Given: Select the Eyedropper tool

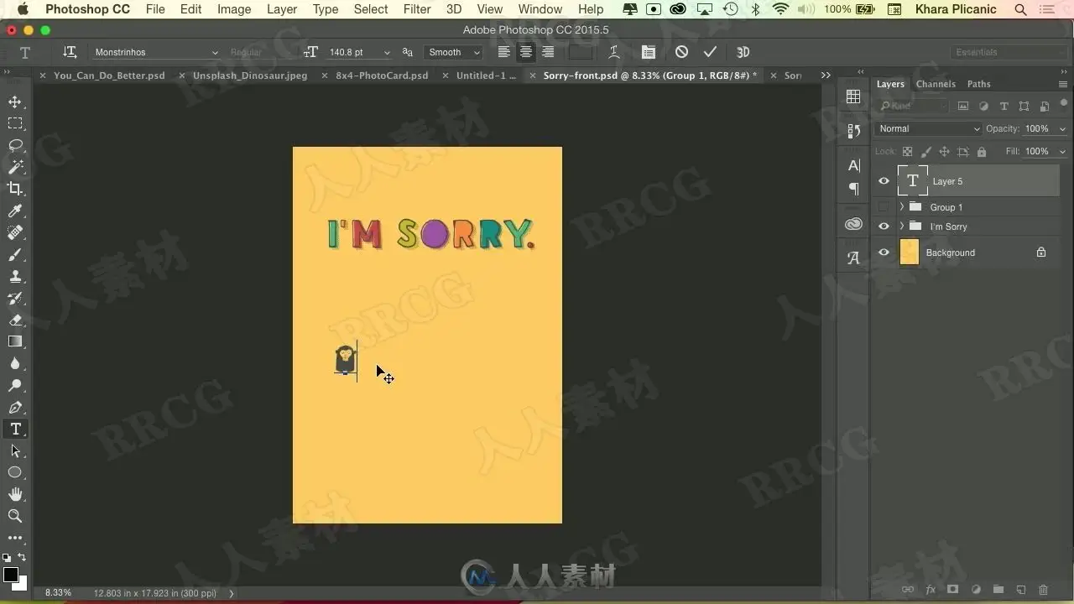Looking at the screenshot, I should pyautogui.click(x=15, y=211).
